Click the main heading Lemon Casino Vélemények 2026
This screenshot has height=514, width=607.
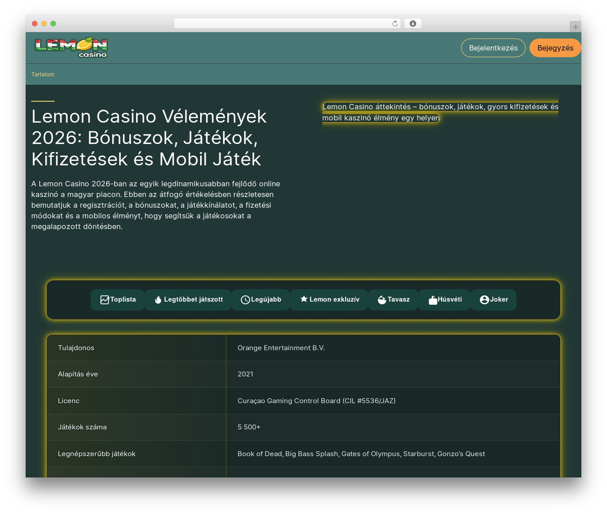coord(149,138)
